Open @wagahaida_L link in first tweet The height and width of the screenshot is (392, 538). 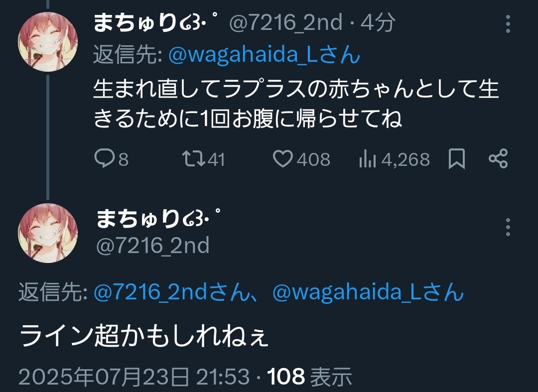pyautogui.click(x=264, y=55)
